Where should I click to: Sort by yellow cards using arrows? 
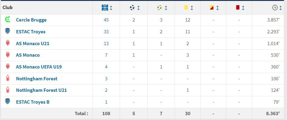[192, 8]
